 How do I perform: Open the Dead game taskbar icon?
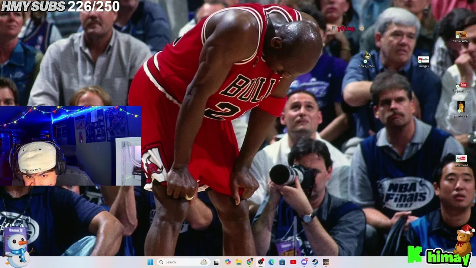point(326,262)
